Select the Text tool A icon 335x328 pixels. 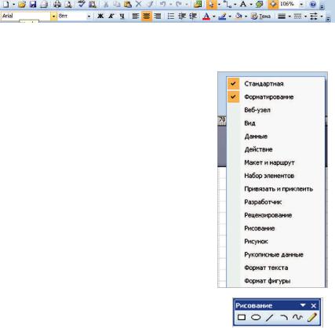tap(243, 4)
